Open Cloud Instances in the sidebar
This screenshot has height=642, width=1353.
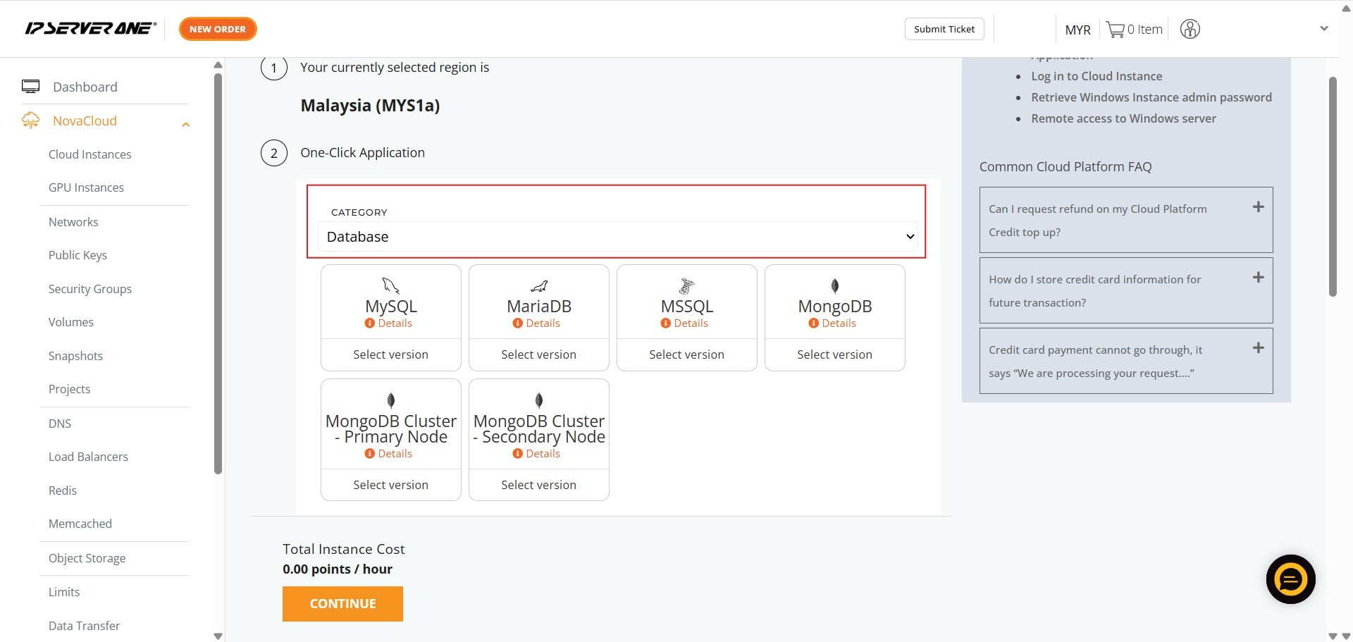click(89, 154)
